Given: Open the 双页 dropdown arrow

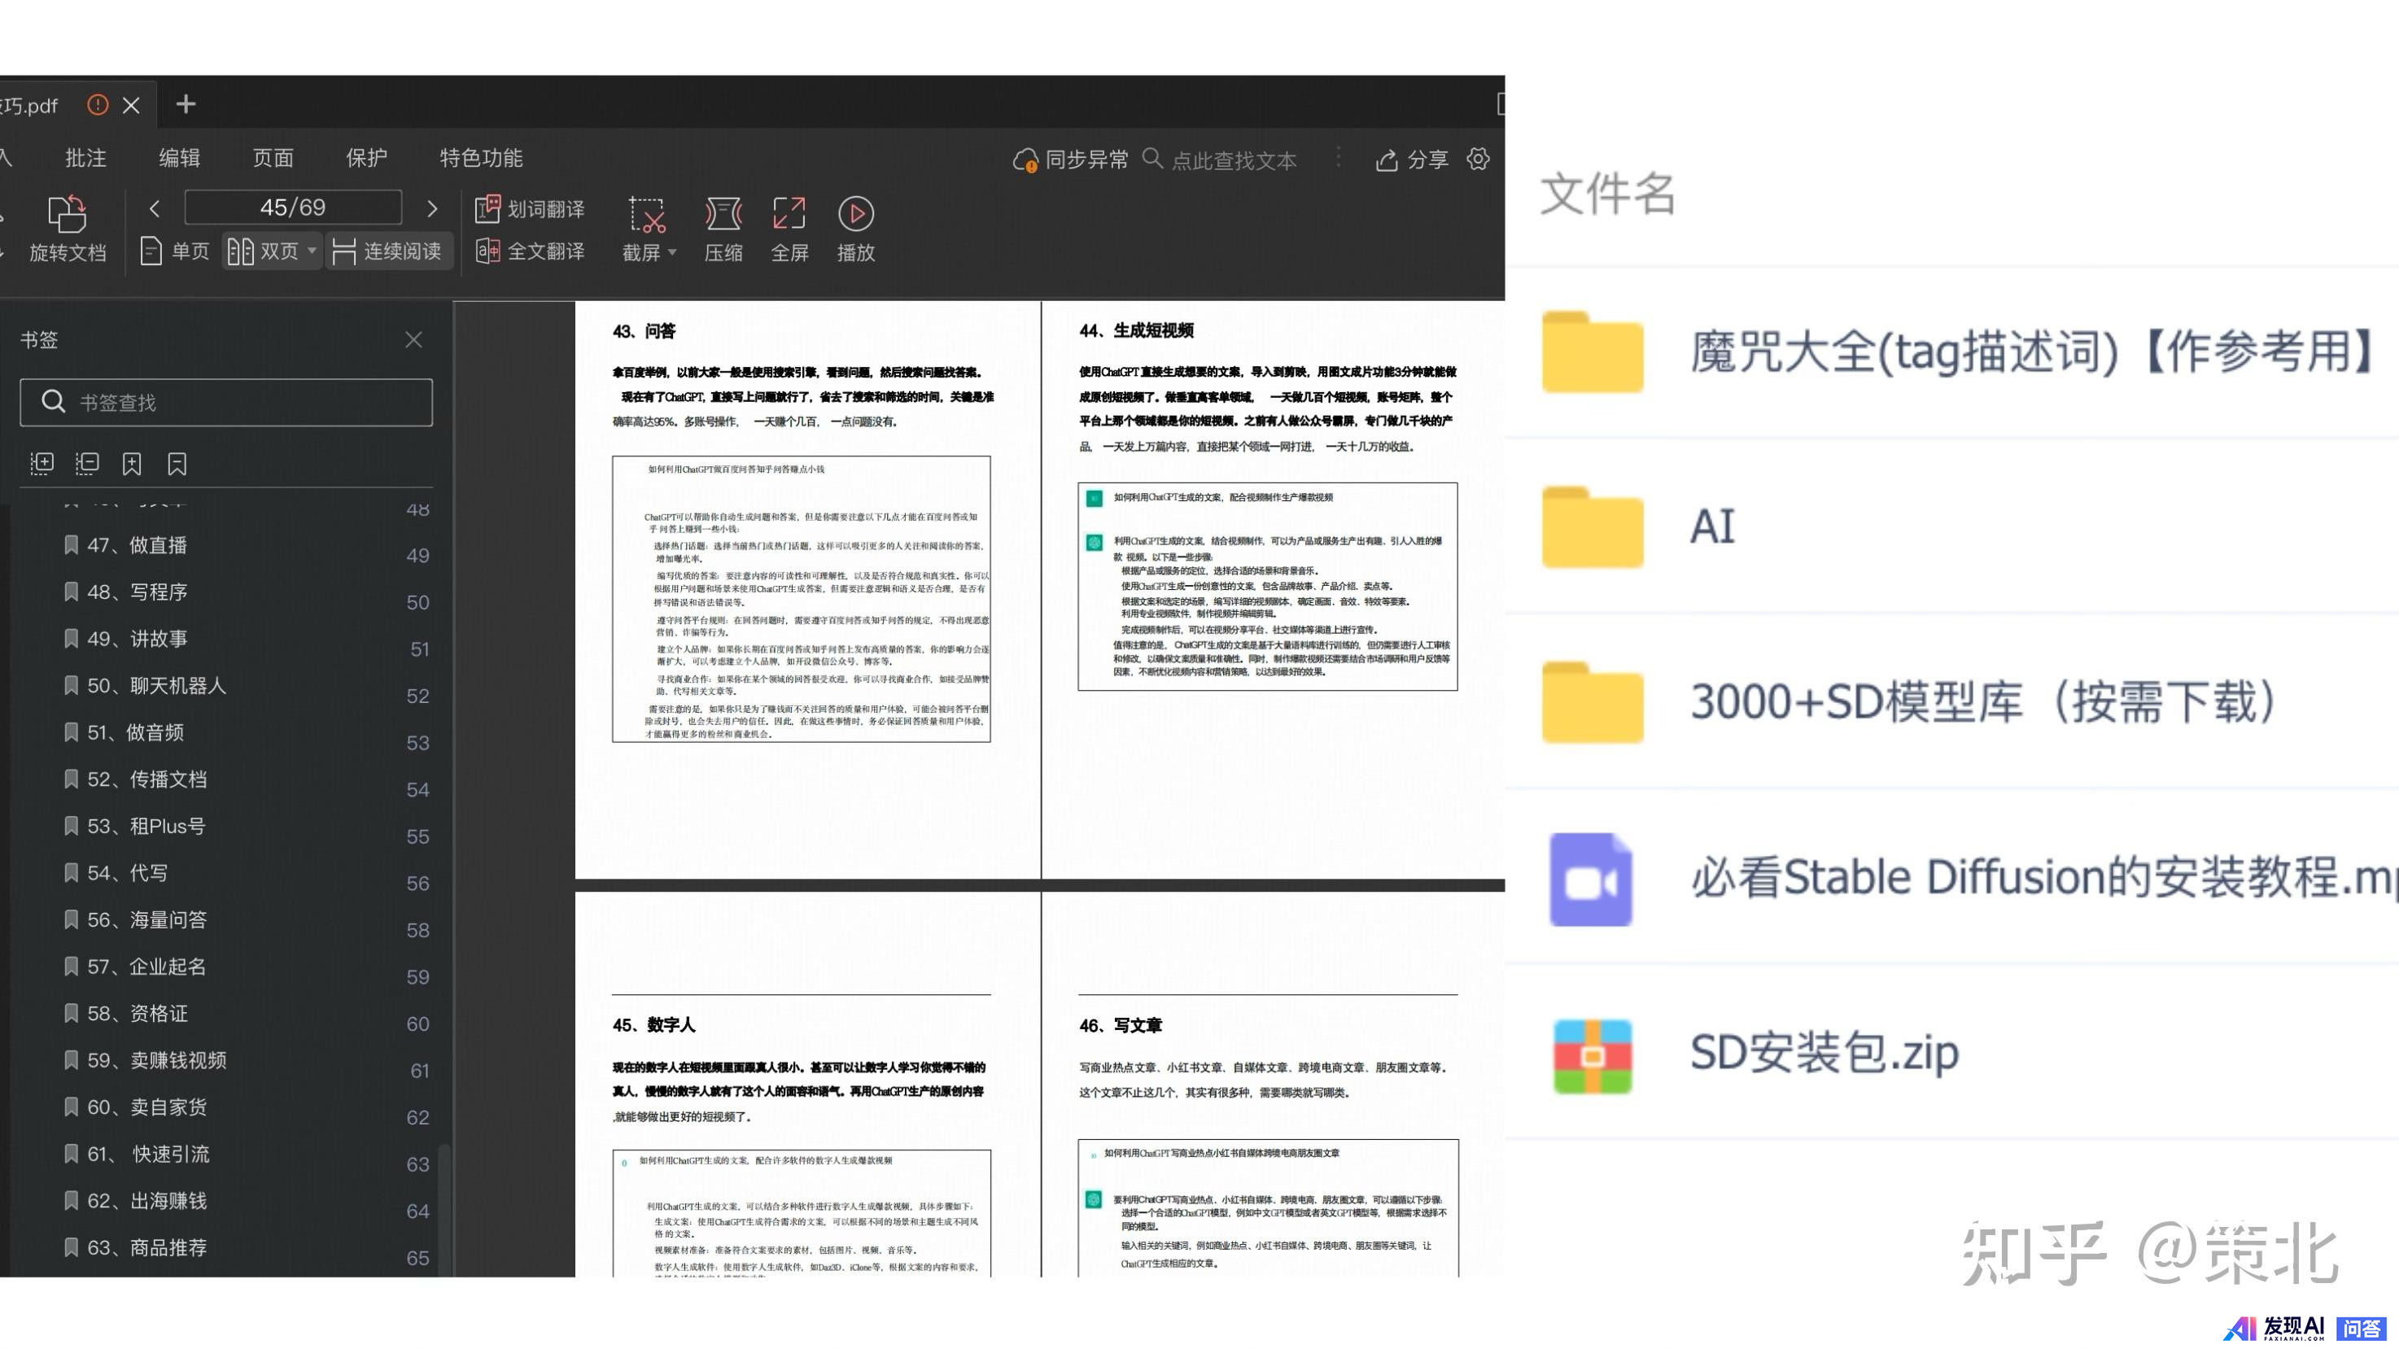Looking at the screenshot, I should click(x=312, y=251).
